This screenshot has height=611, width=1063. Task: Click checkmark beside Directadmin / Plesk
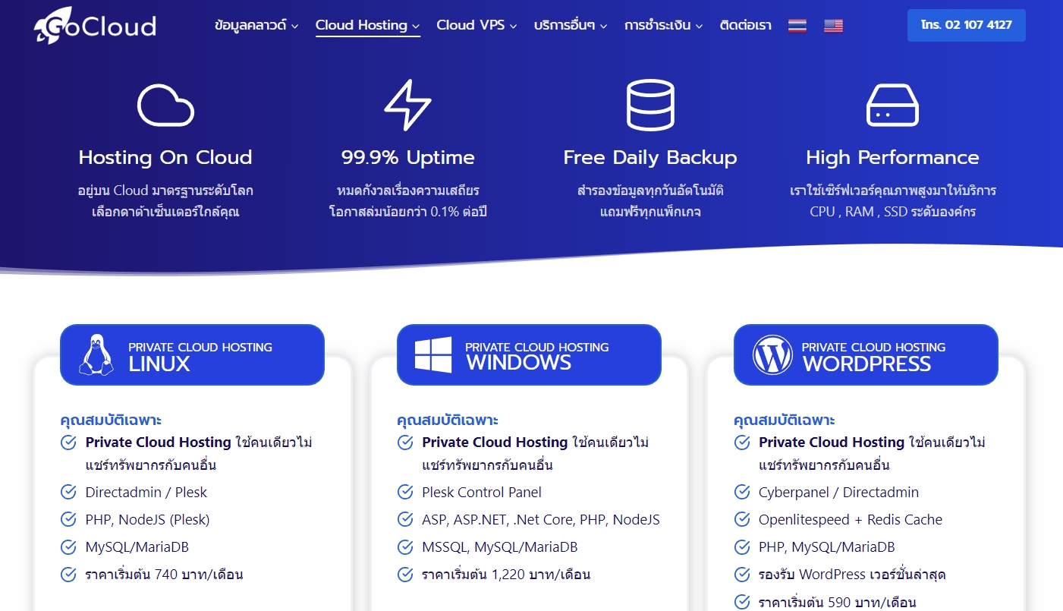pos(68,492)
